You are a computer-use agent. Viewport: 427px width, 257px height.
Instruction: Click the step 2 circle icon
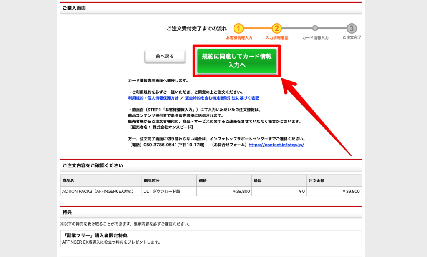pos(276,28)
